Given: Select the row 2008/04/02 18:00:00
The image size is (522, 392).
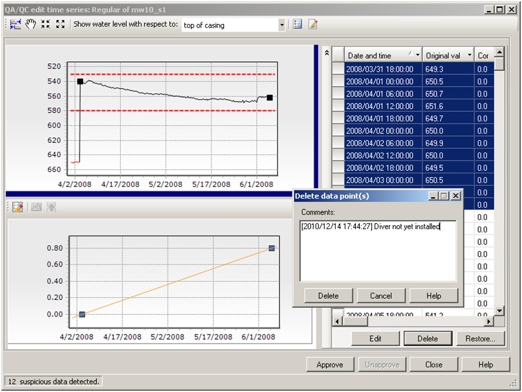Looking at the screenshot, I should [413, 168].
